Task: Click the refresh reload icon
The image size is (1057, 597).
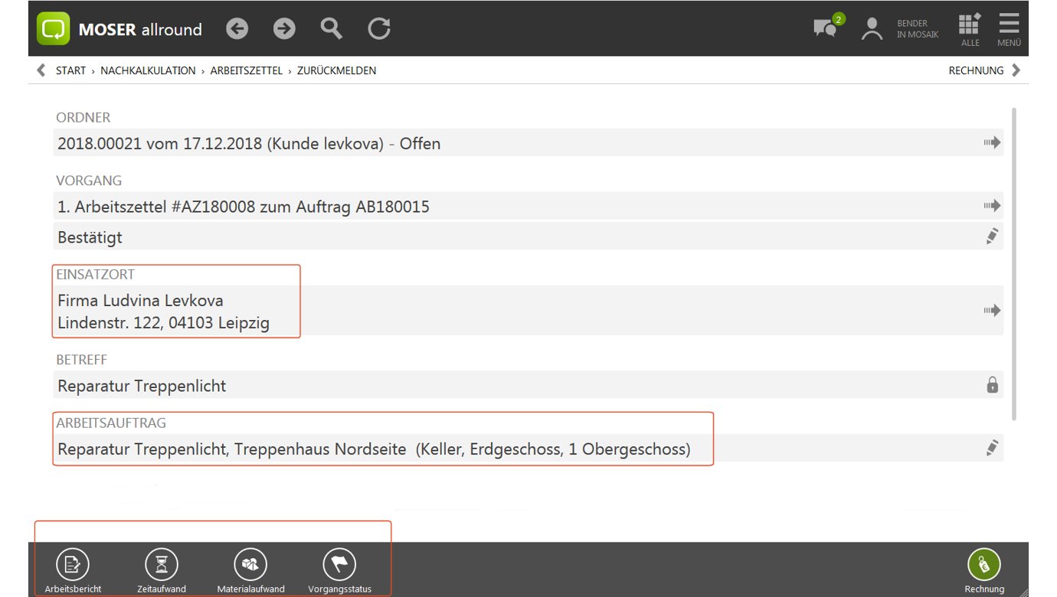Action: (x=378, y=29)
